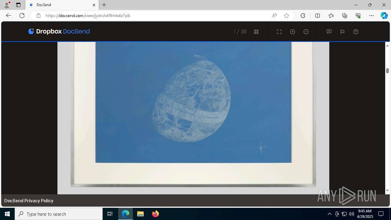
Task: Click the scroll up arrow
Action: click(x=387, y=46)
